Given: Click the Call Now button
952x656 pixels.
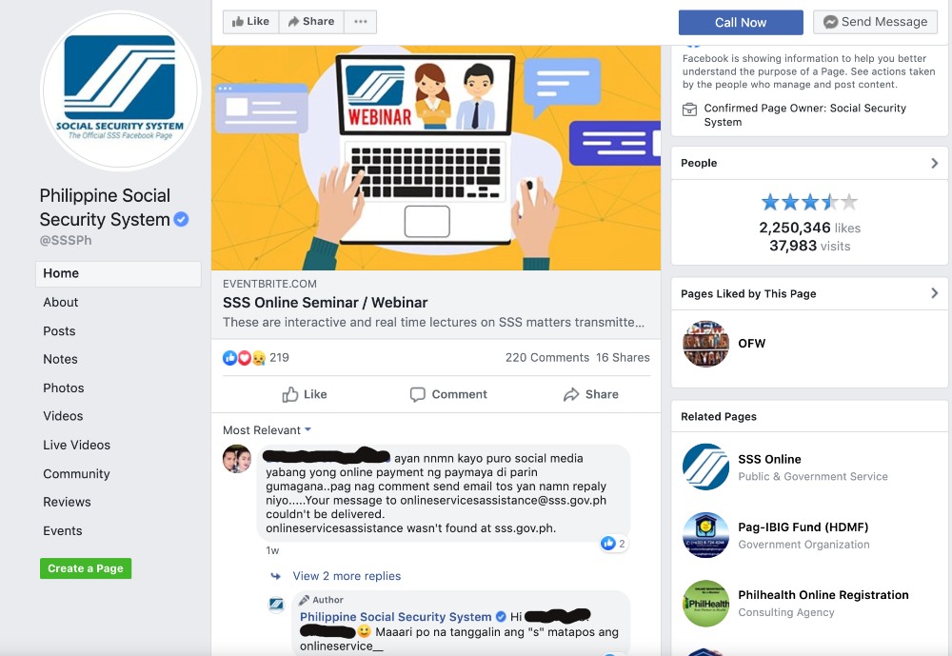Looking at the screenshot, I should coord(741,23).
